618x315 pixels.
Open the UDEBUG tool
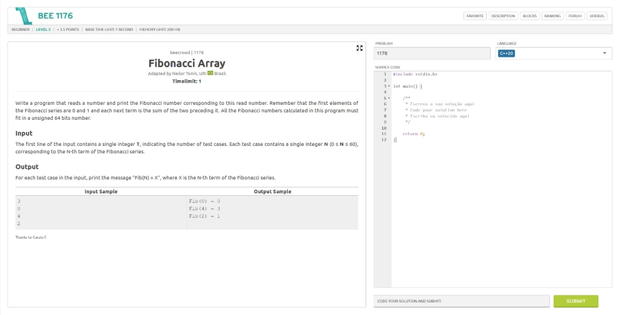pos(597,16)
